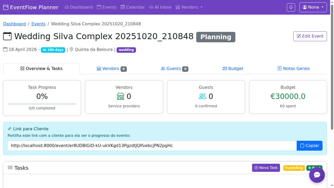Open the floating chat bubble
334x188 pixels.
317,175
